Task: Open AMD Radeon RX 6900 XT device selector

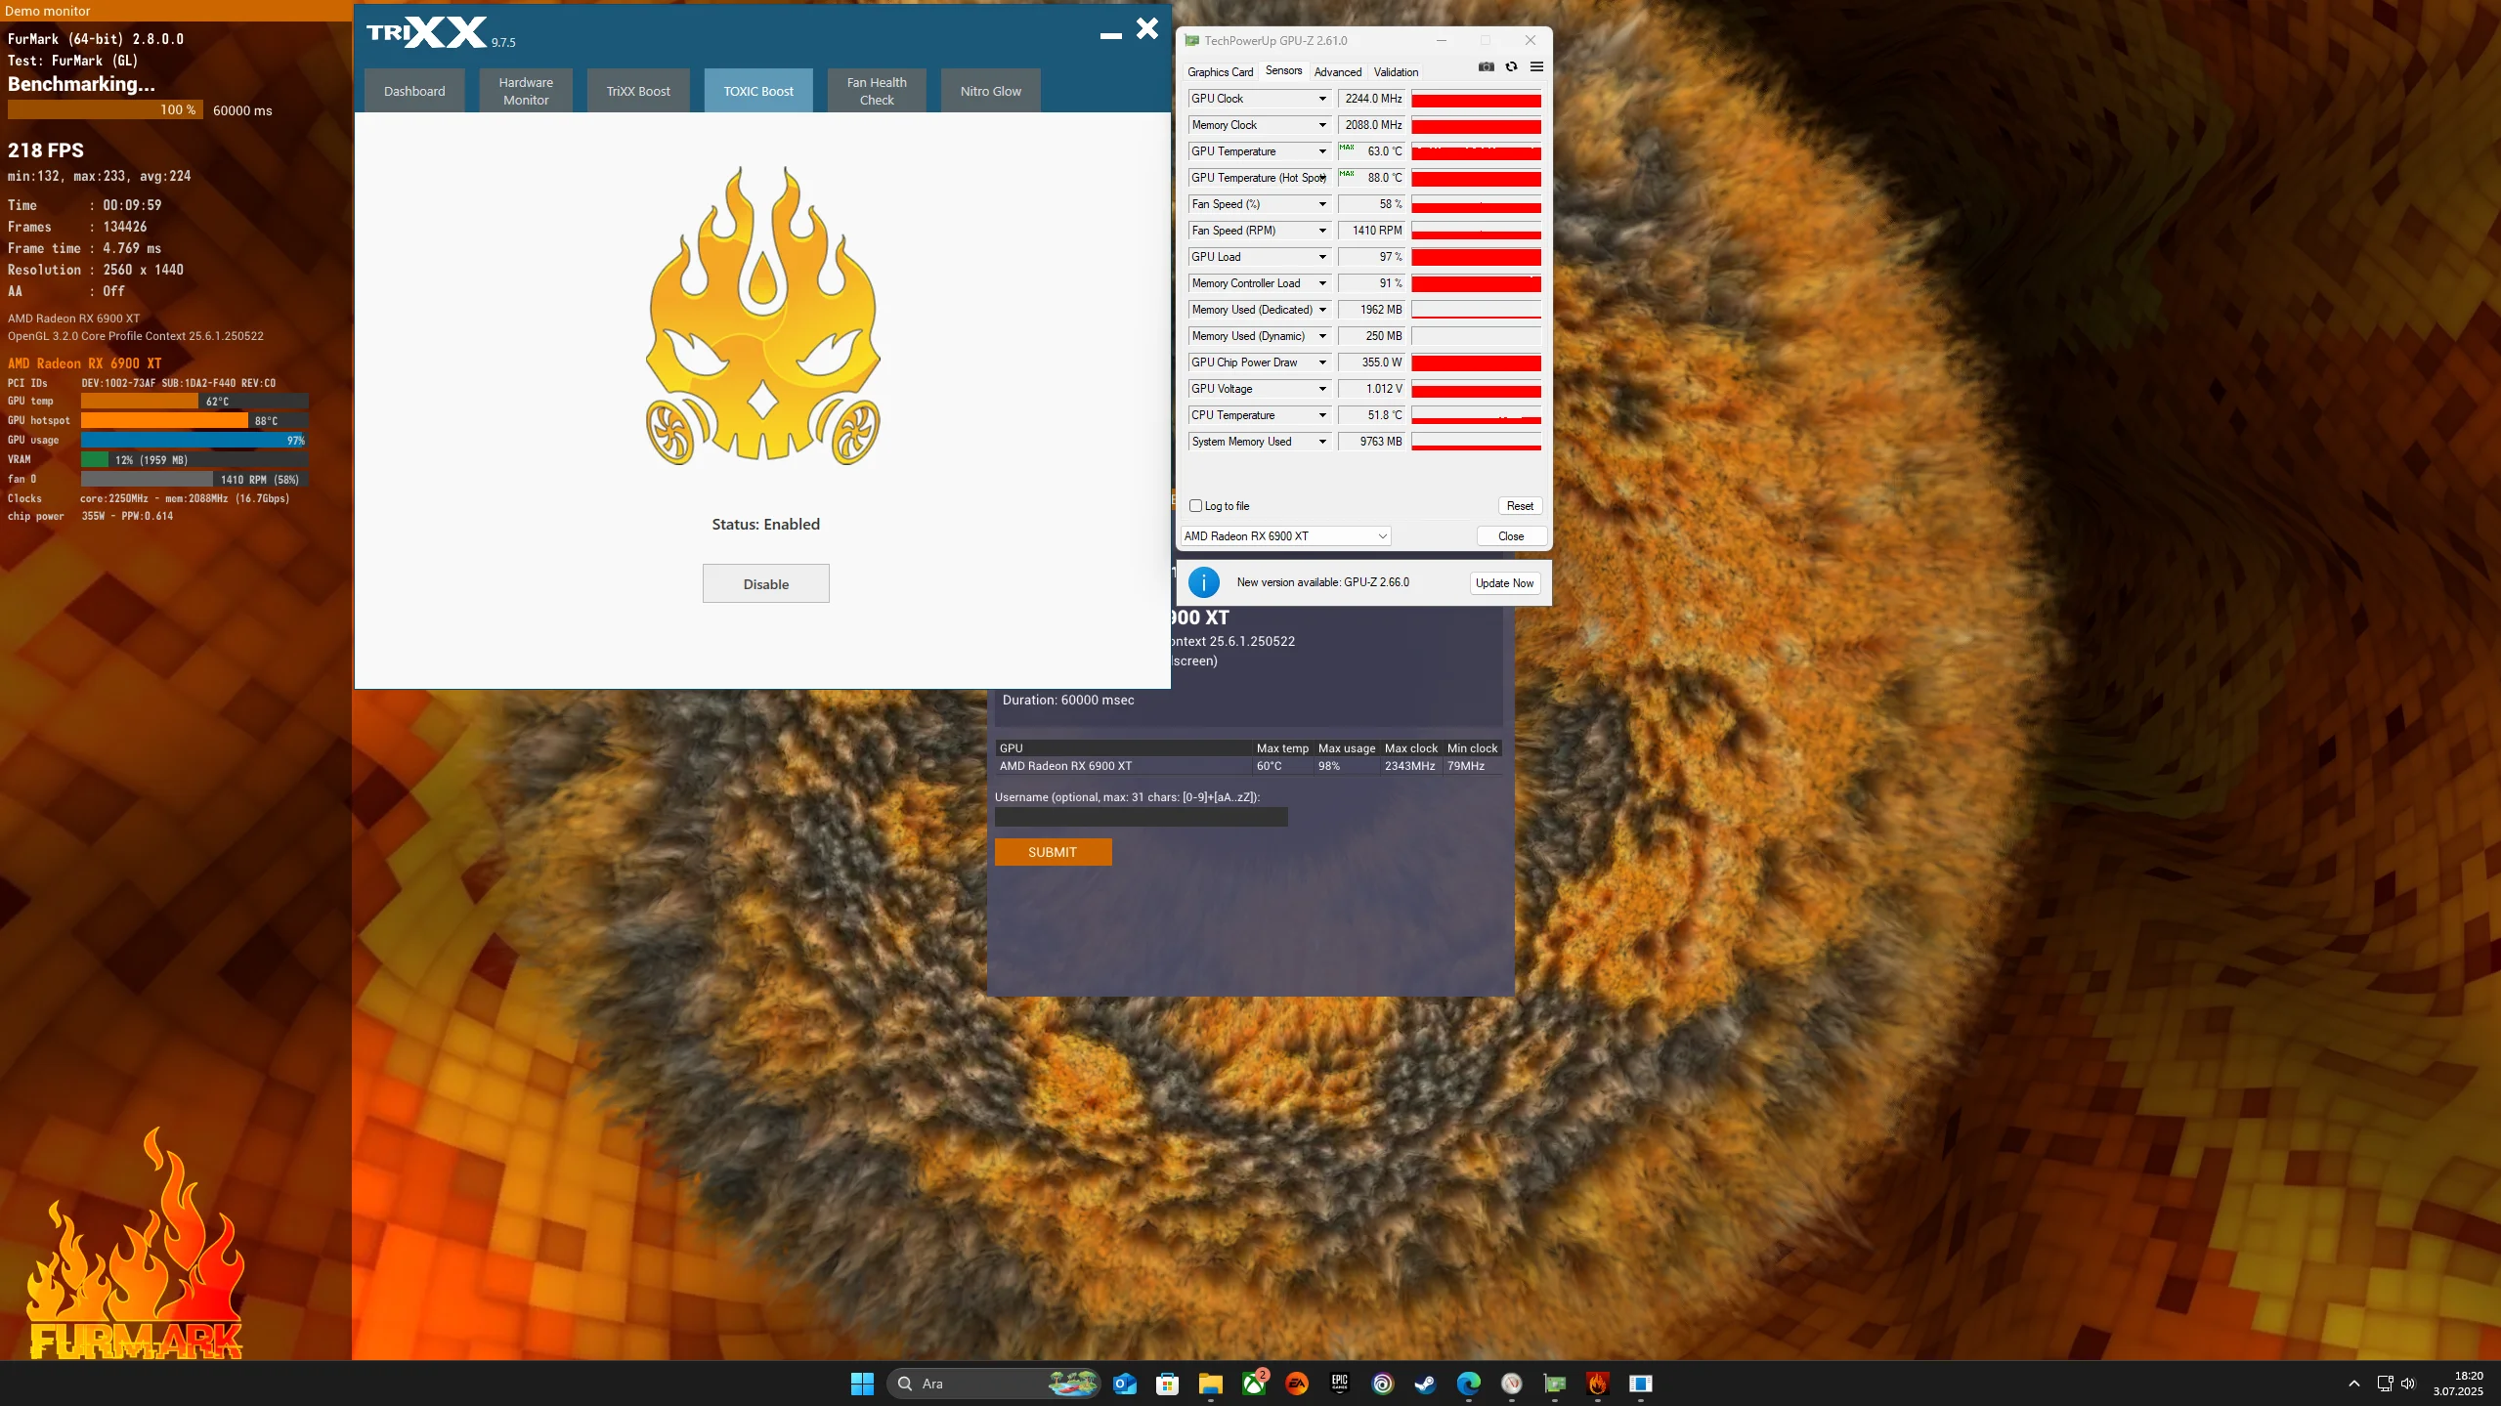Action: [1284, 536]
